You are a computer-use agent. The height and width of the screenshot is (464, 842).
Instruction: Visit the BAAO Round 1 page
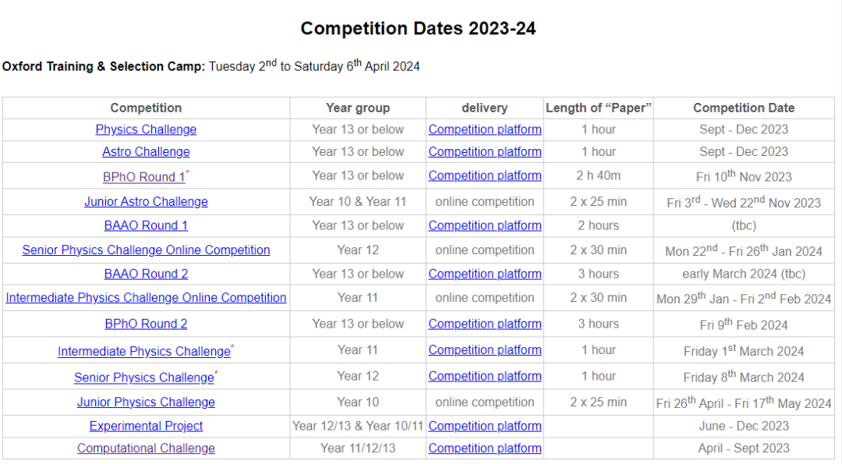[146, 225]
